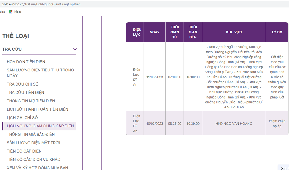Click the Ngã tư Đường Mồi area description
This screenshot has width=289, height=170.
tap(234, 77)
